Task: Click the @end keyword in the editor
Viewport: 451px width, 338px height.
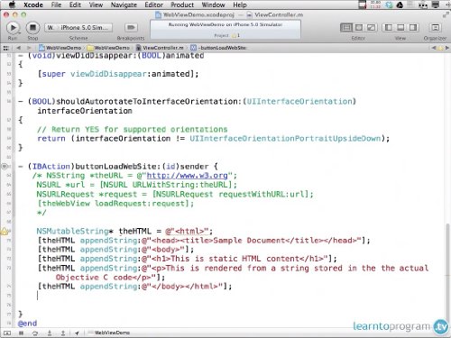Action: pos(27,324)
